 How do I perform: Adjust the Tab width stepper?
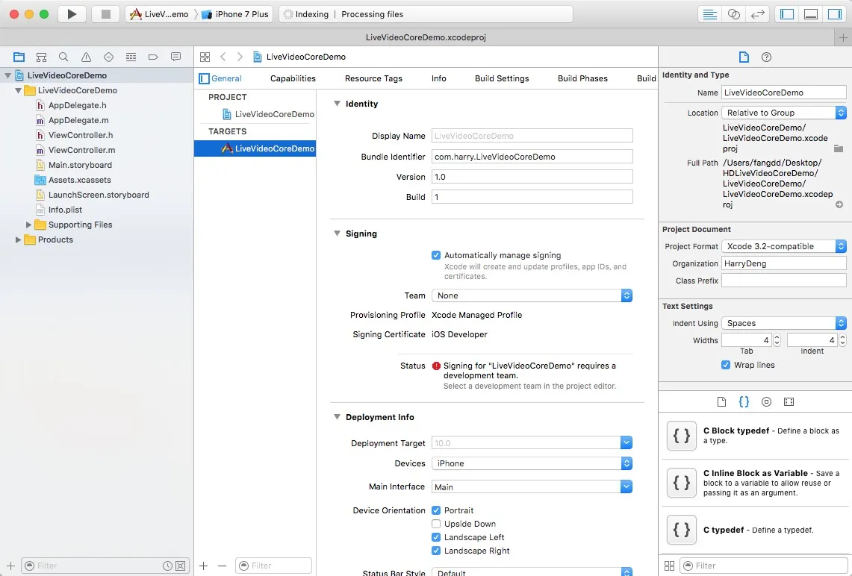(x=777, y=340)
